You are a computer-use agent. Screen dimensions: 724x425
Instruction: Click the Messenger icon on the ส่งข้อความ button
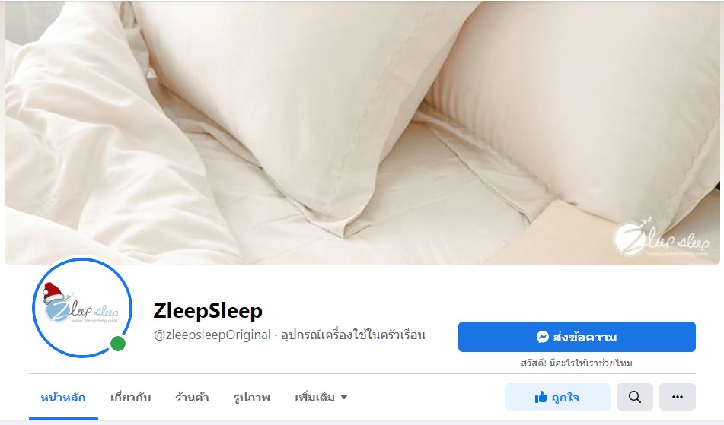(x=543, y=337)
